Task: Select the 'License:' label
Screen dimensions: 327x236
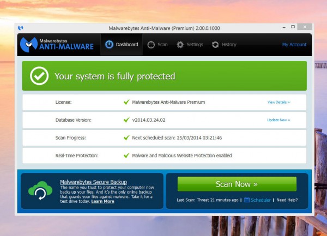Action: [63, 102]
